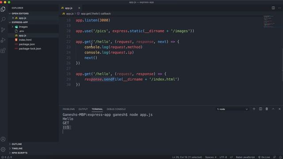Open the Run and Debug view
The image size is (283, 159).
tap(3, 40)
